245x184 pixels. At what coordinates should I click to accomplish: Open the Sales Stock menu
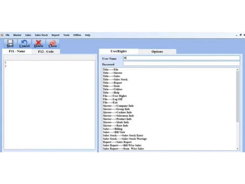tap(41, 35)
